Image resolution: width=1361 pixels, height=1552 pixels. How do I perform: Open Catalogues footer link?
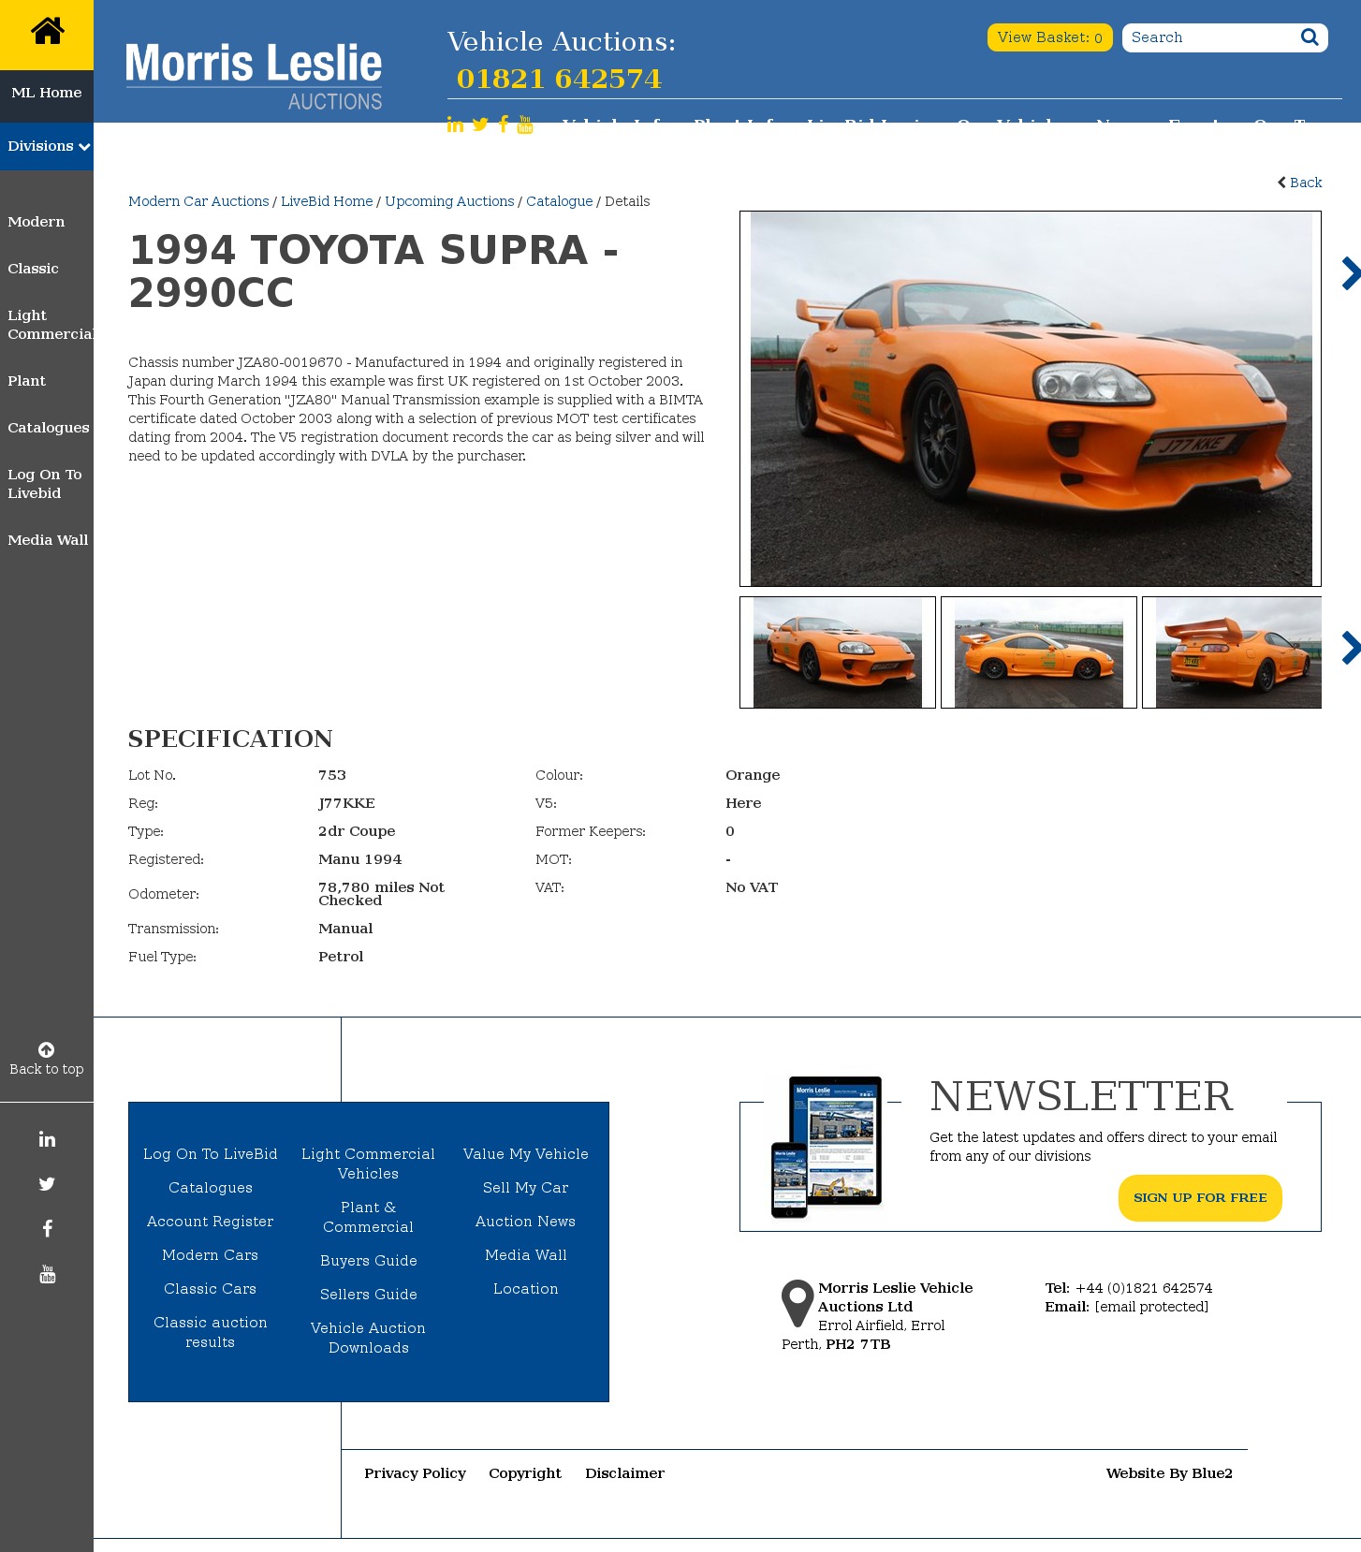(x=211, y=1188)
